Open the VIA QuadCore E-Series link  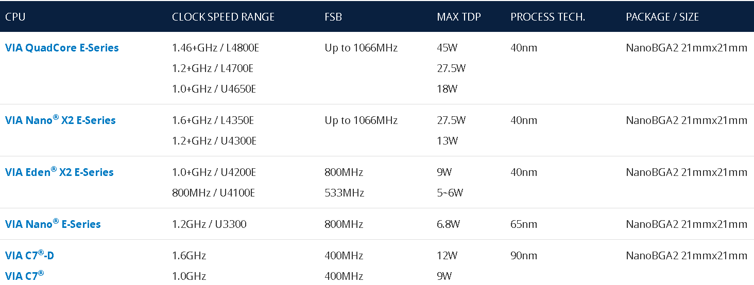point(62,48)
